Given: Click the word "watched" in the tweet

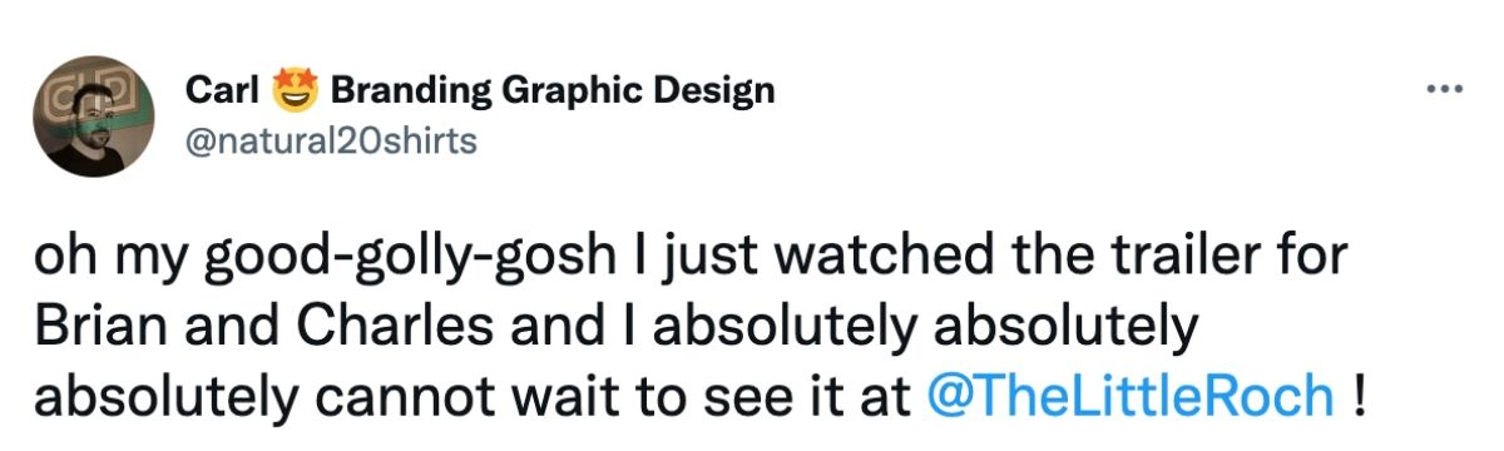Looking at the screenshot, I should click(x=884, y=255).
